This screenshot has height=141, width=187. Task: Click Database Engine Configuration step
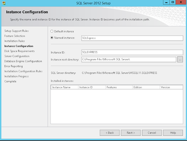click(x=23, y=61)
